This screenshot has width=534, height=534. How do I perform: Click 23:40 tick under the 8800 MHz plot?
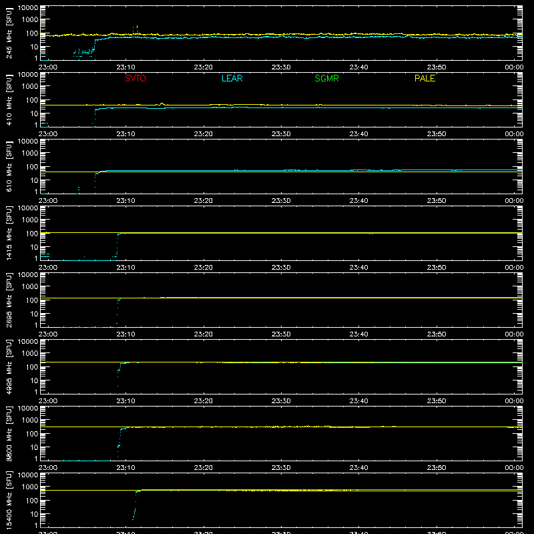[x=358, y=468]
